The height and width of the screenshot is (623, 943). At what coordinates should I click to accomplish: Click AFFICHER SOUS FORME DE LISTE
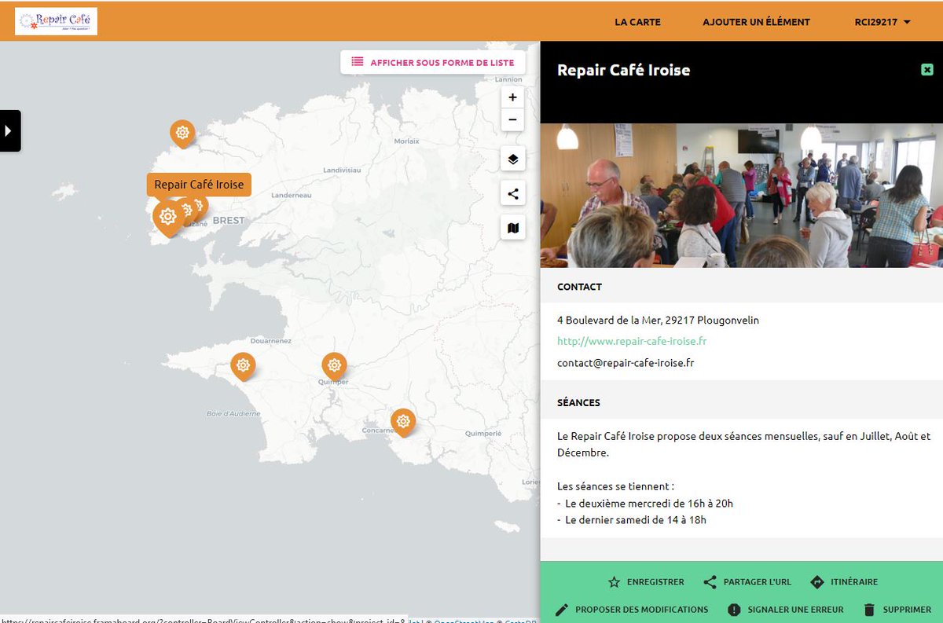433,61
